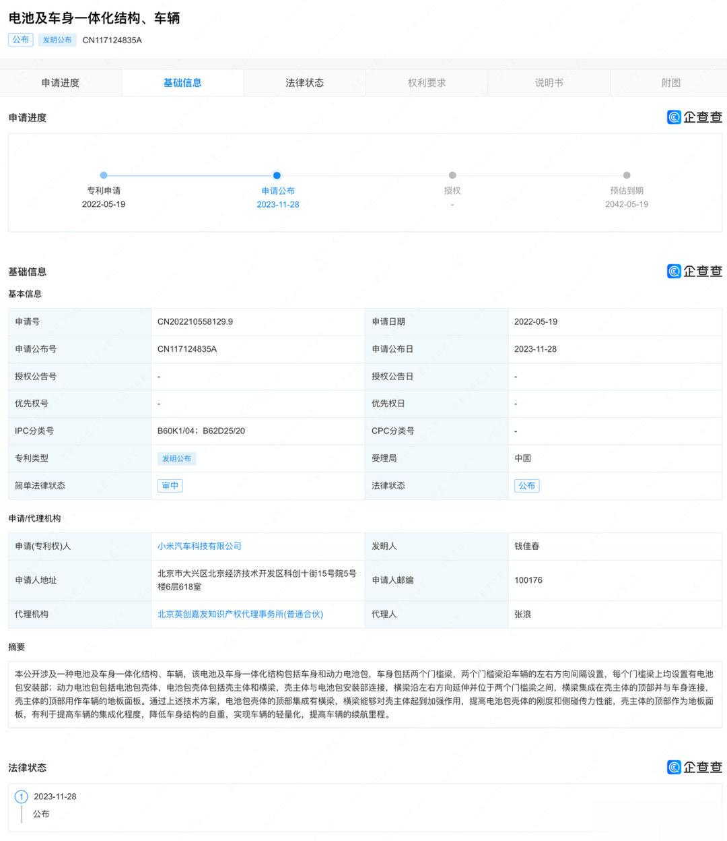Open the 申请进度 tab

click(61, 83)
